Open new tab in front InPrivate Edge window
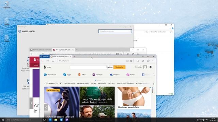 click(x=74, y=57)
